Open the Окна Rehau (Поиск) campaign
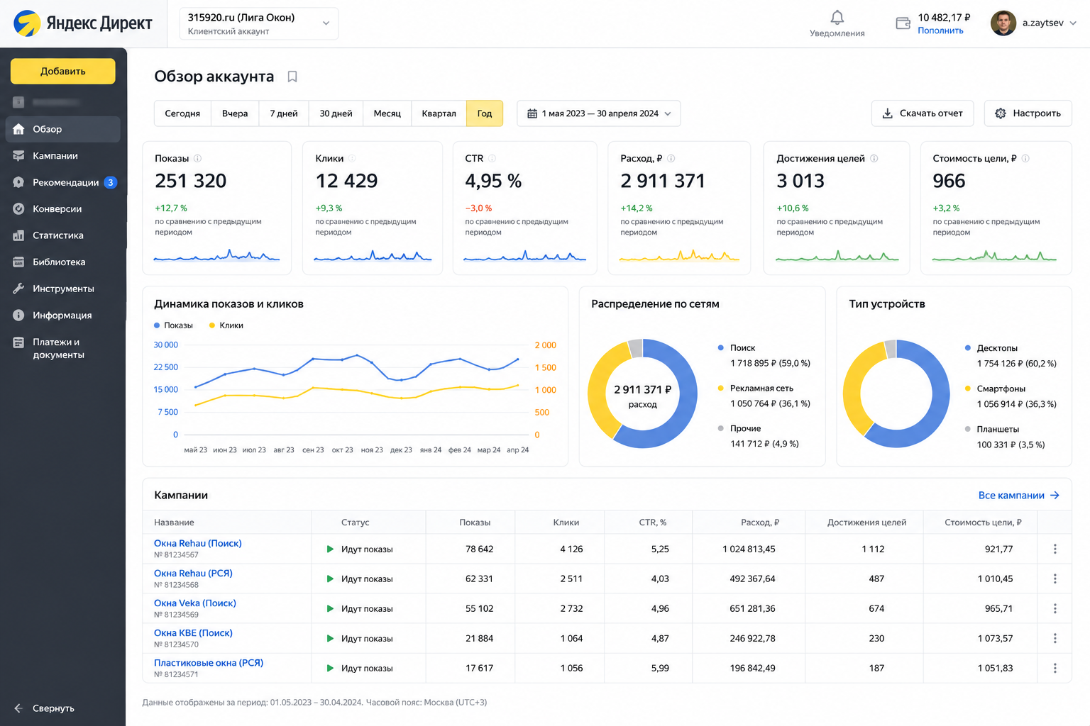1090x726 pixels. pyautogui.click(x=198, y=543)
